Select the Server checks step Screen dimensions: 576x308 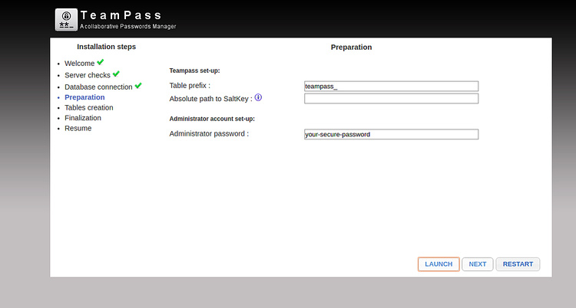tap(87, 75)
